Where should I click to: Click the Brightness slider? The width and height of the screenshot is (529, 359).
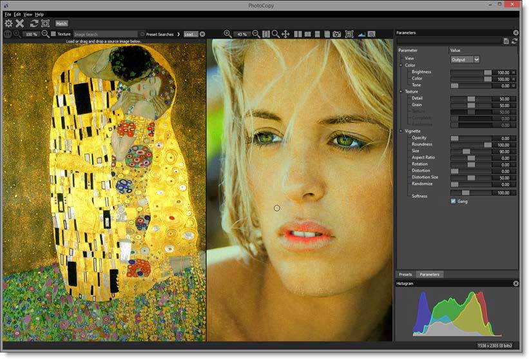pos(471,72)
